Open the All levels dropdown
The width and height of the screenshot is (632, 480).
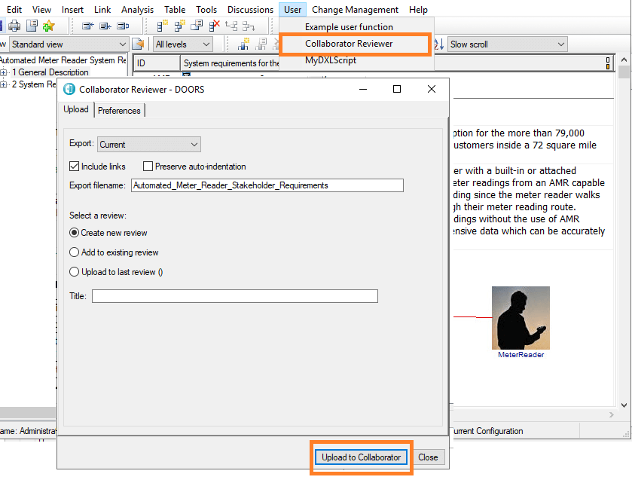(x=182, y=44)
